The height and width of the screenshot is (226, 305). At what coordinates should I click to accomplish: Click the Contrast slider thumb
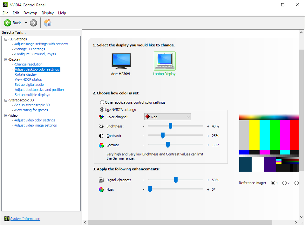(163, 135)
